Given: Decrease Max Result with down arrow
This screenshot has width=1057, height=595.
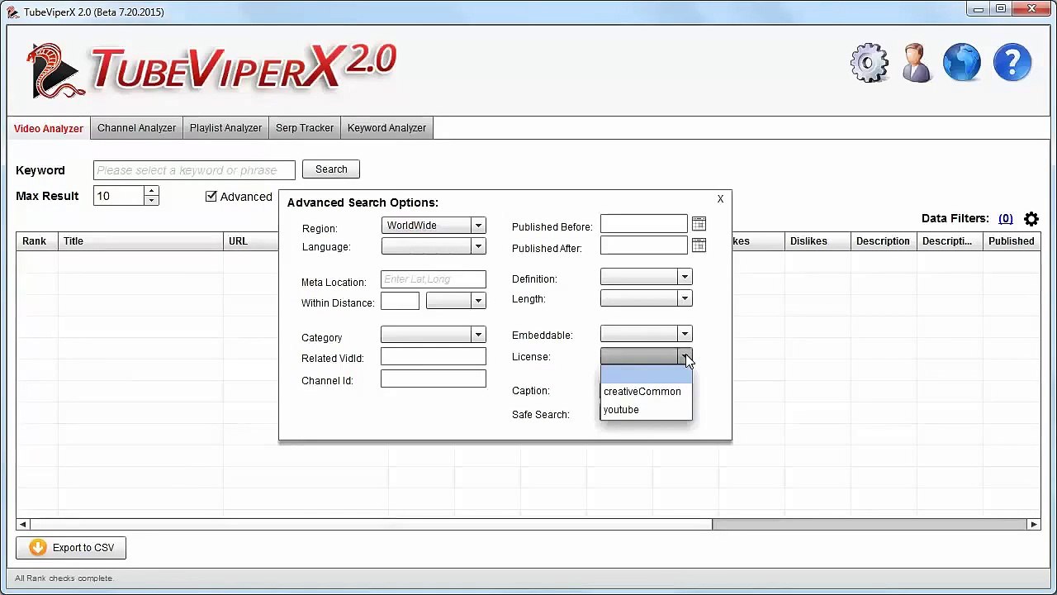Looking at the screenshot, I should click(x=151, y=201).
